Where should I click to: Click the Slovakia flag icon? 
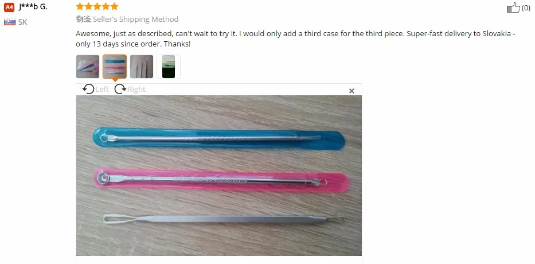click(10, 22)
